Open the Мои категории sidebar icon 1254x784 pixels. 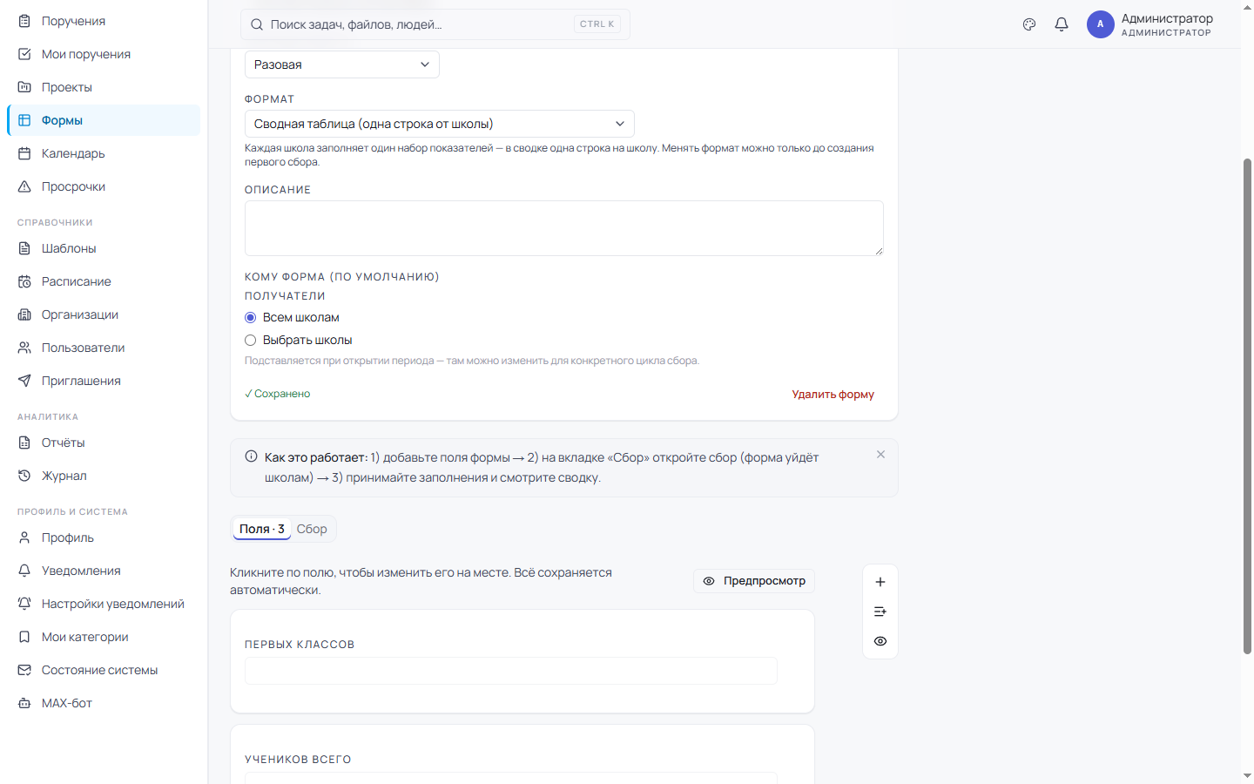(24, 637)
